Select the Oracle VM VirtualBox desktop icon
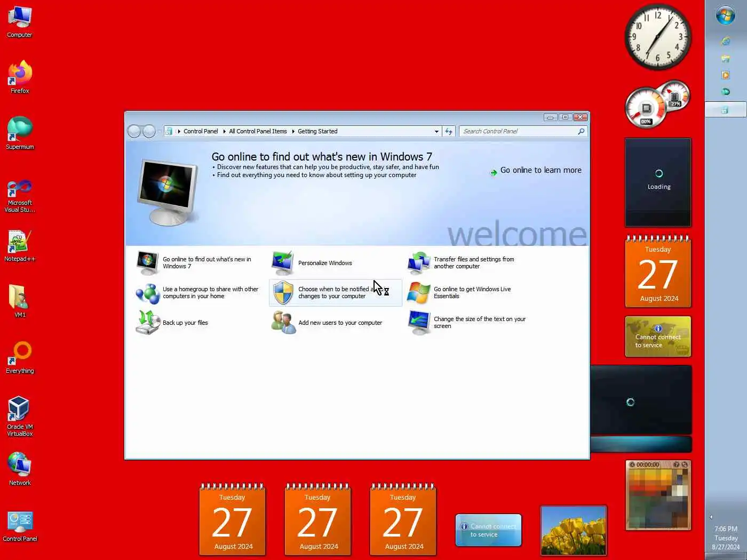The image size is (747, 560). click(20, 417)
